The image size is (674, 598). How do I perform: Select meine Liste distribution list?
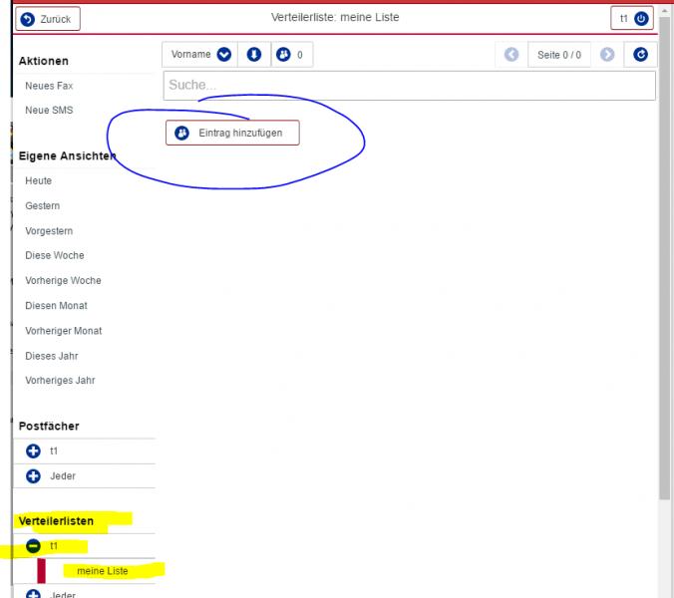(102, 571)
